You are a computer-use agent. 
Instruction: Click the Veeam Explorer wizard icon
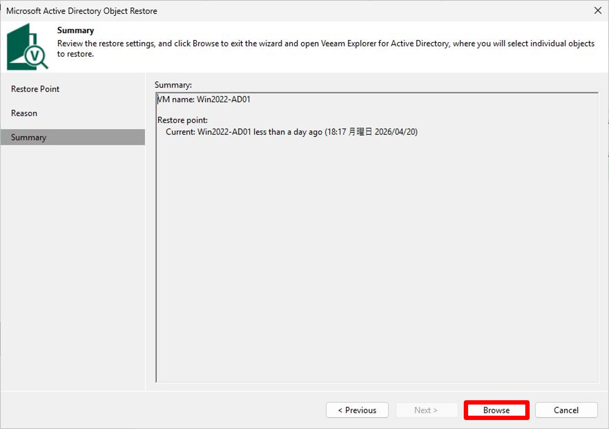[x=27, y=47]
